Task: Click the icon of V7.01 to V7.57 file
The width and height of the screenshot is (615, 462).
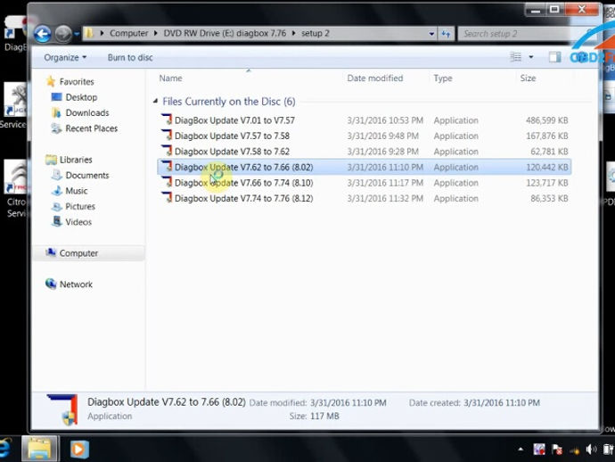Action: pos(167,120)
